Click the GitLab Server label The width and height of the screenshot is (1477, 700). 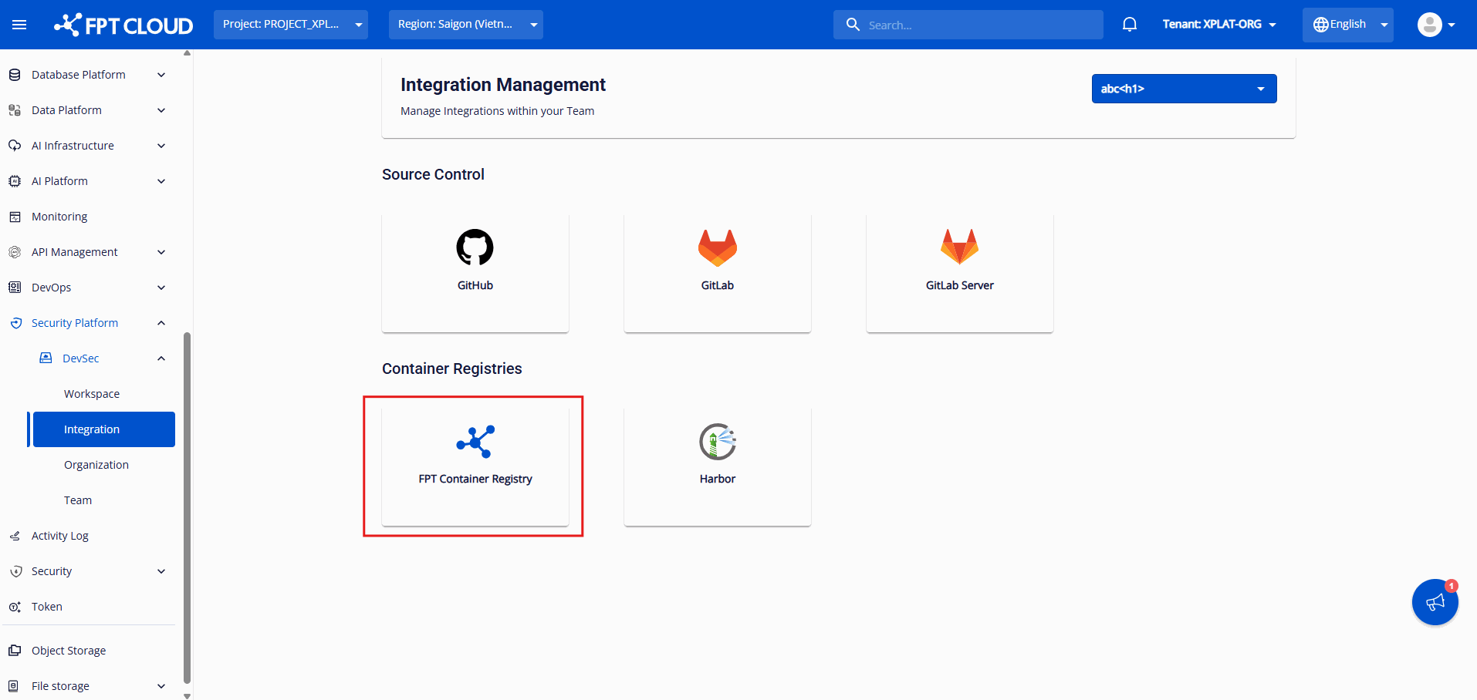pyautogui.click(x=960, y=285)
